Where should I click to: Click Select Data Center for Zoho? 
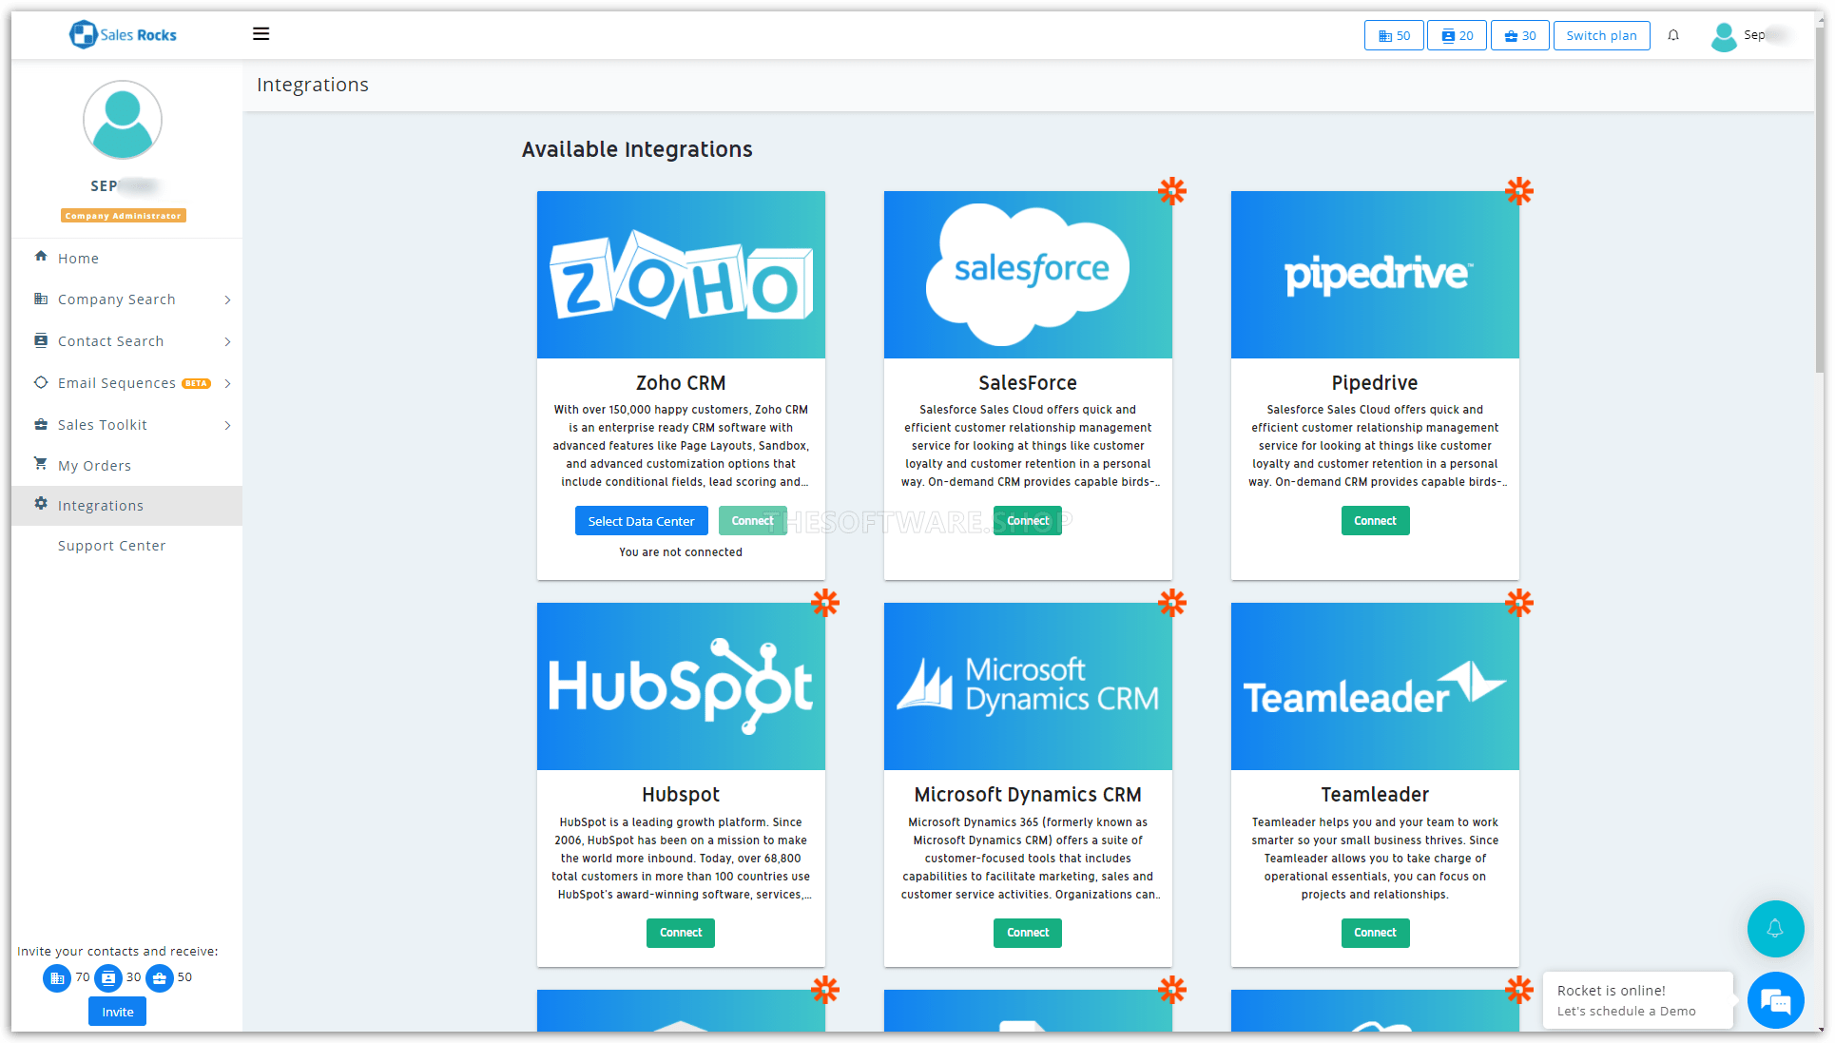click(641, 521)
